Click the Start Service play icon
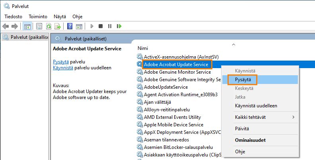 coord(92,26)
